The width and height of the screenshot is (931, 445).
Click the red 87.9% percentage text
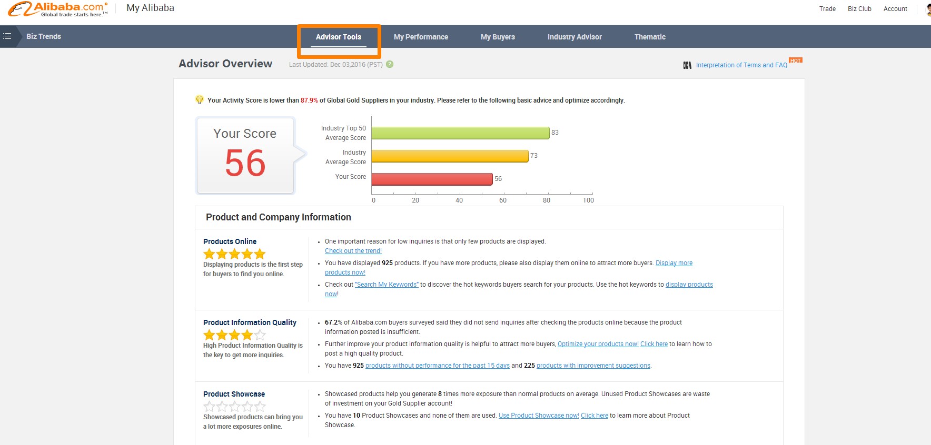(x=309, y=100)
